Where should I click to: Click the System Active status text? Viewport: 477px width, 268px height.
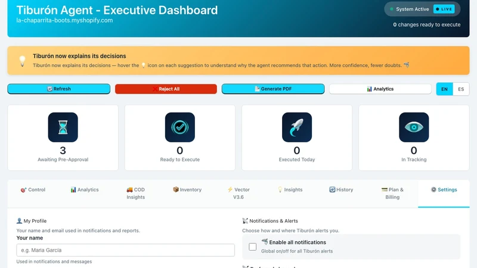(412, 9)
